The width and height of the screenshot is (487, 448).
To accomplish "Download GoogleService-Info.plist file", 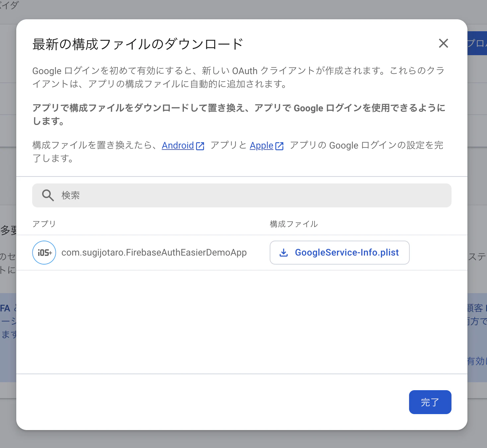I will [x=340, y=253].
